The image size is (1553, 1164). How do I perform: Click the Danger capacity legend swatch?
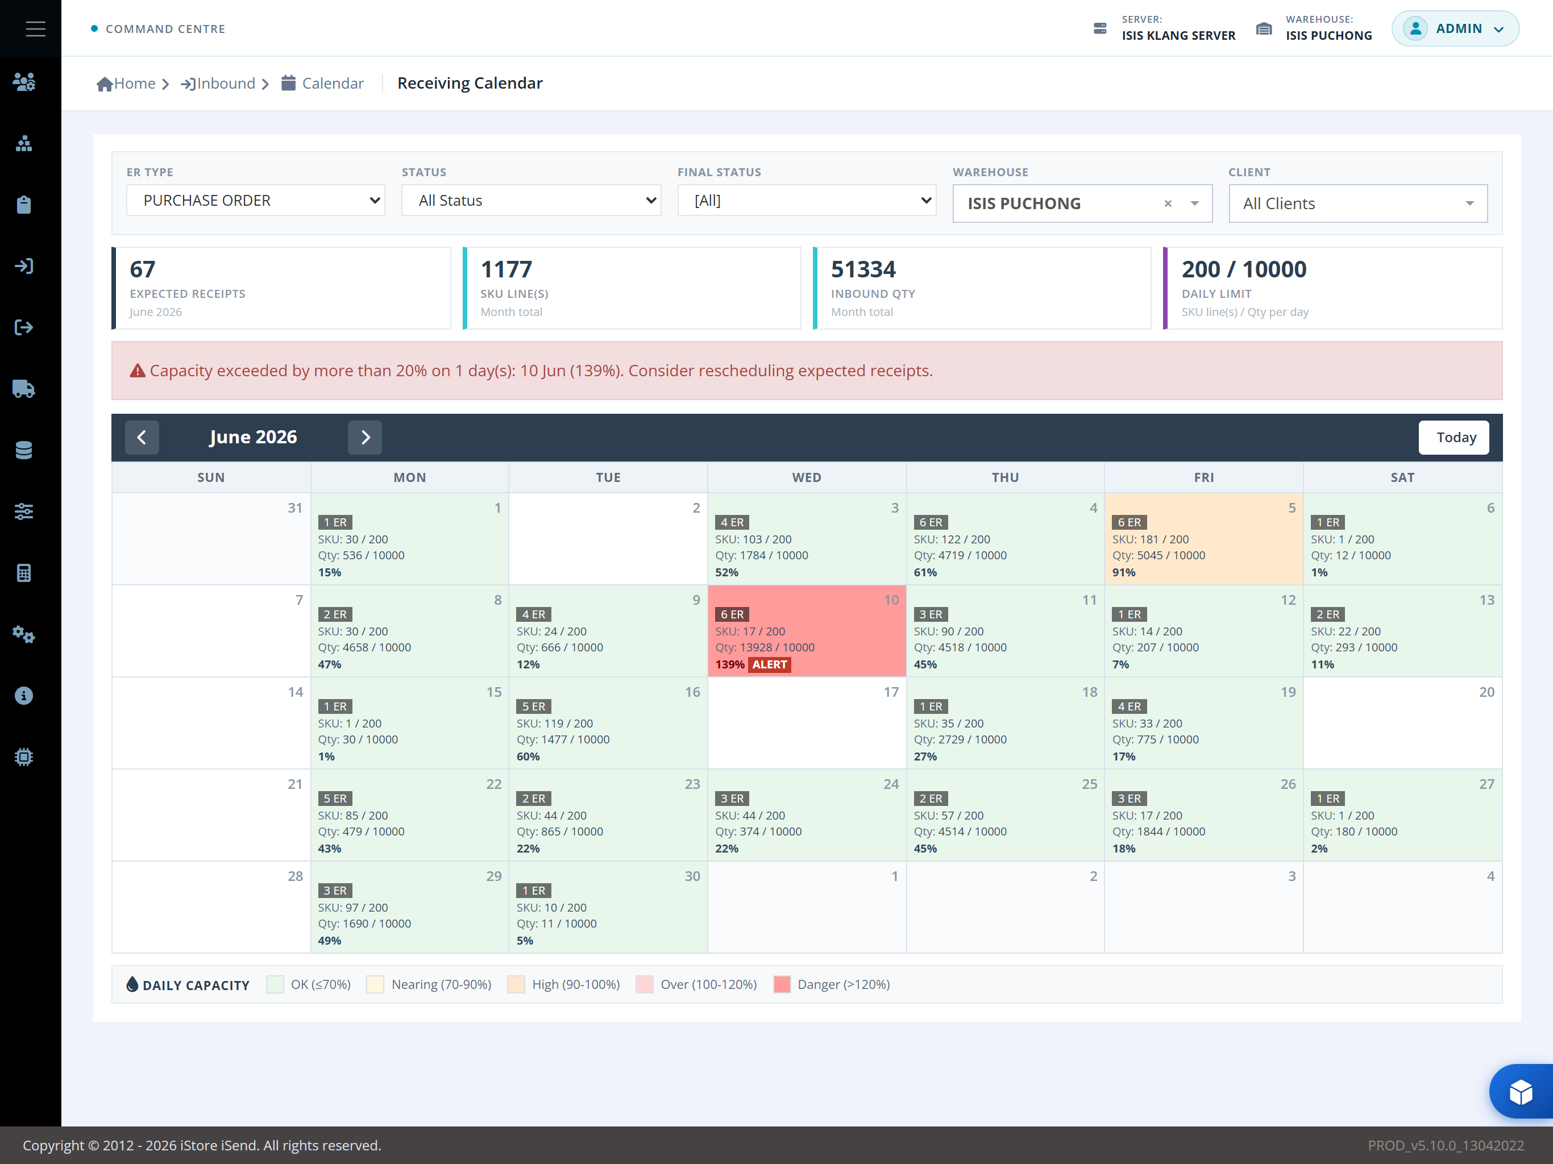tap(782, 984)
